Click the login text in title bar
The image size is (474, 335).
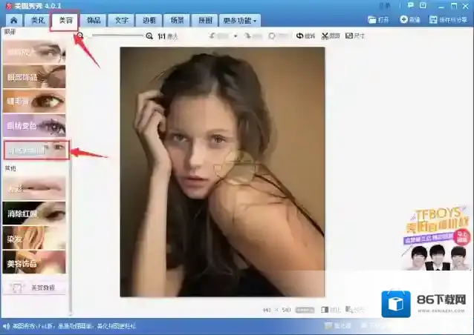click(385, 5)
